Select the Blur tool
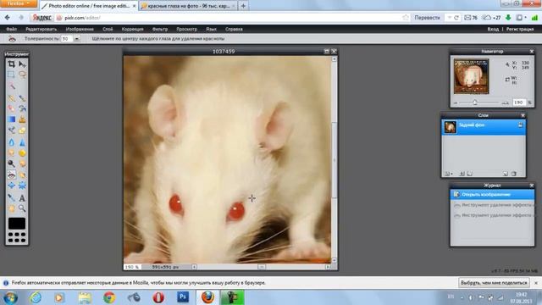The width and height of the screenshot is (542, 305). click(11, 142)
